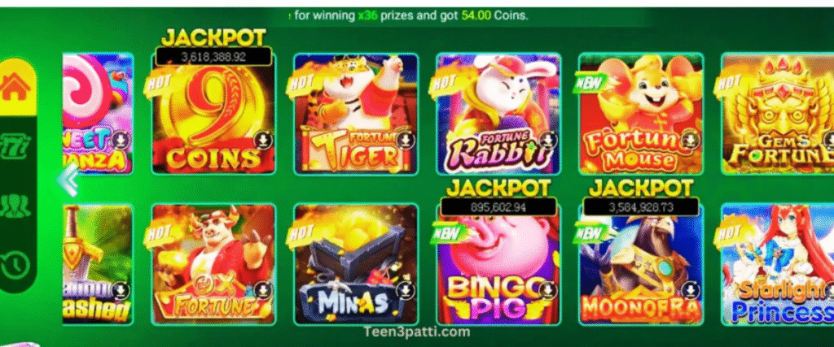This screenshot has height=347, width=834.
Task: Open the players group sidebar icon
Action: [16, 205]
